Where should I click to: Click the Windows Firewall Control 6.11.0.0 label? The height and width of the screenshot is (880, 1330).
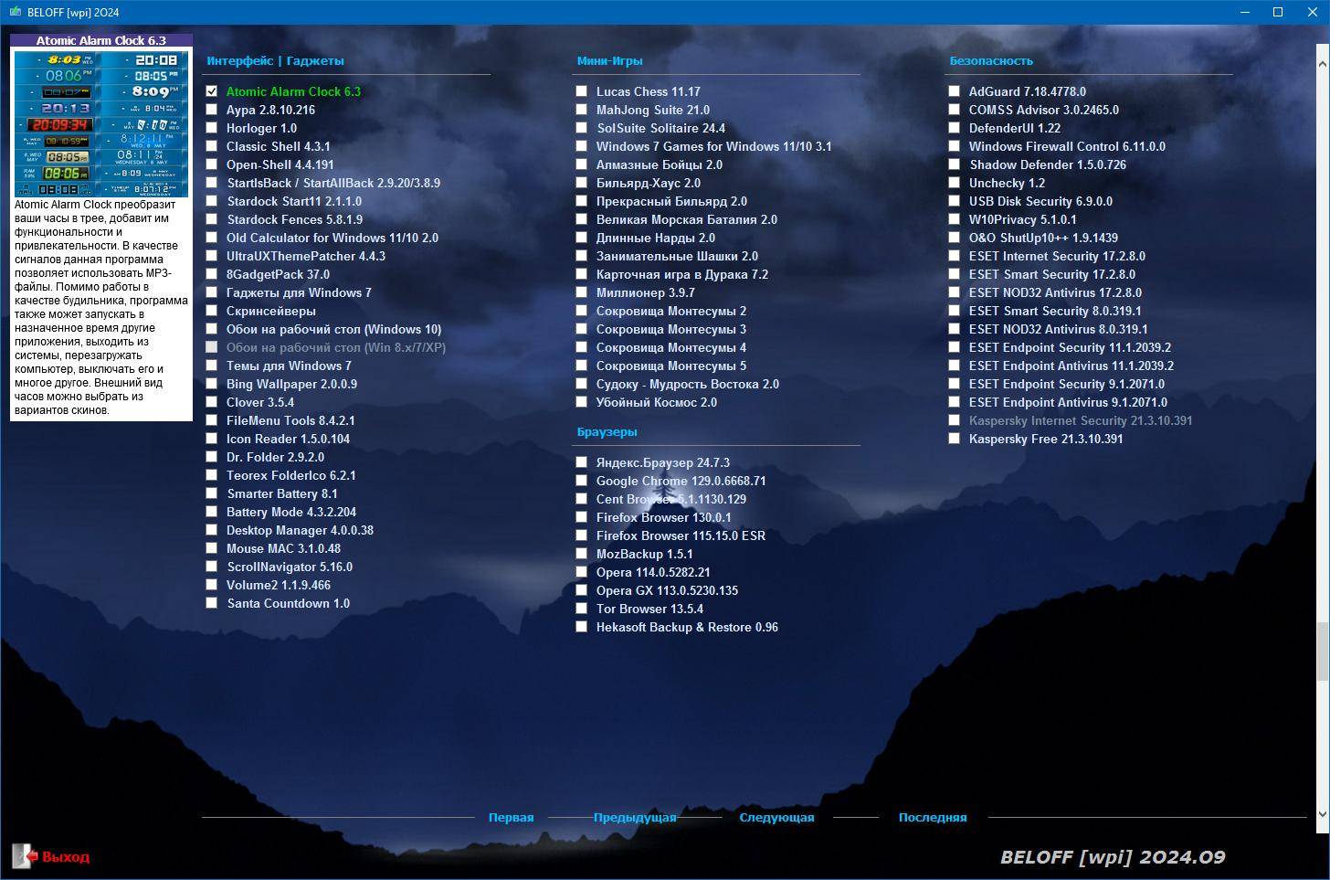click(x=1067, y=146)
